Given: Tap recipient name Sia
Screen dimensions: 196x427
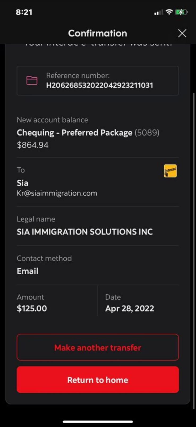Looking at the screenshot, I should click(x=23, y=183).
